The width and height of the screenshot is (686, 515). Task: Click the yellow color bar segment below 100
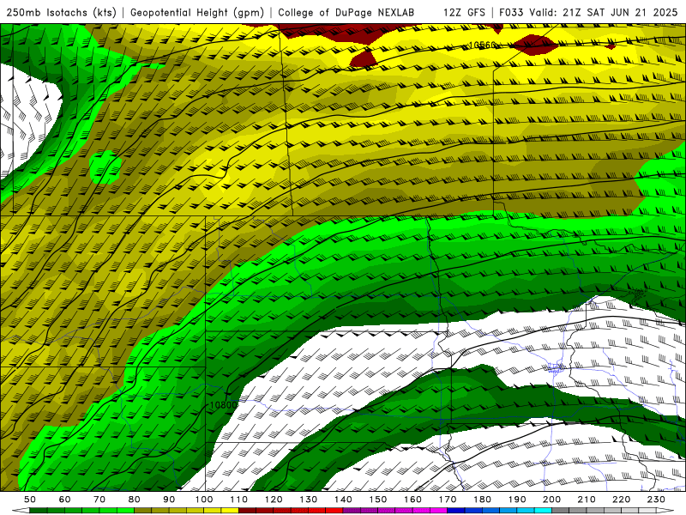pos(213,511)
